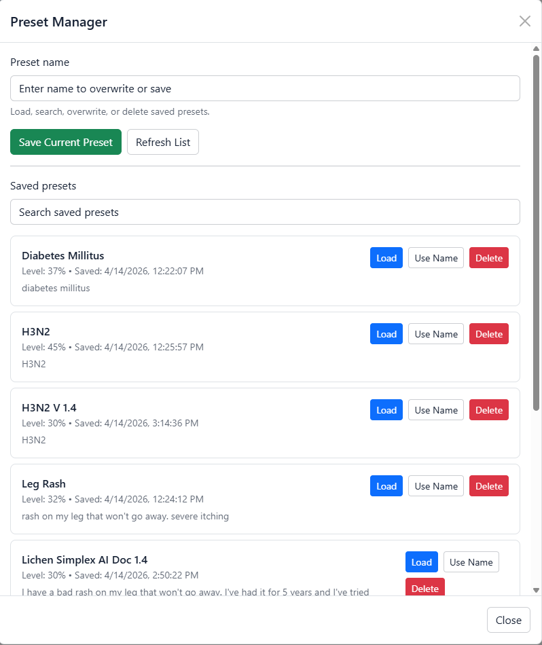Click Use Name for H3N2 V 1.4
The height and width of the screenshot is (645, 542).
click(x=435, y=410)
